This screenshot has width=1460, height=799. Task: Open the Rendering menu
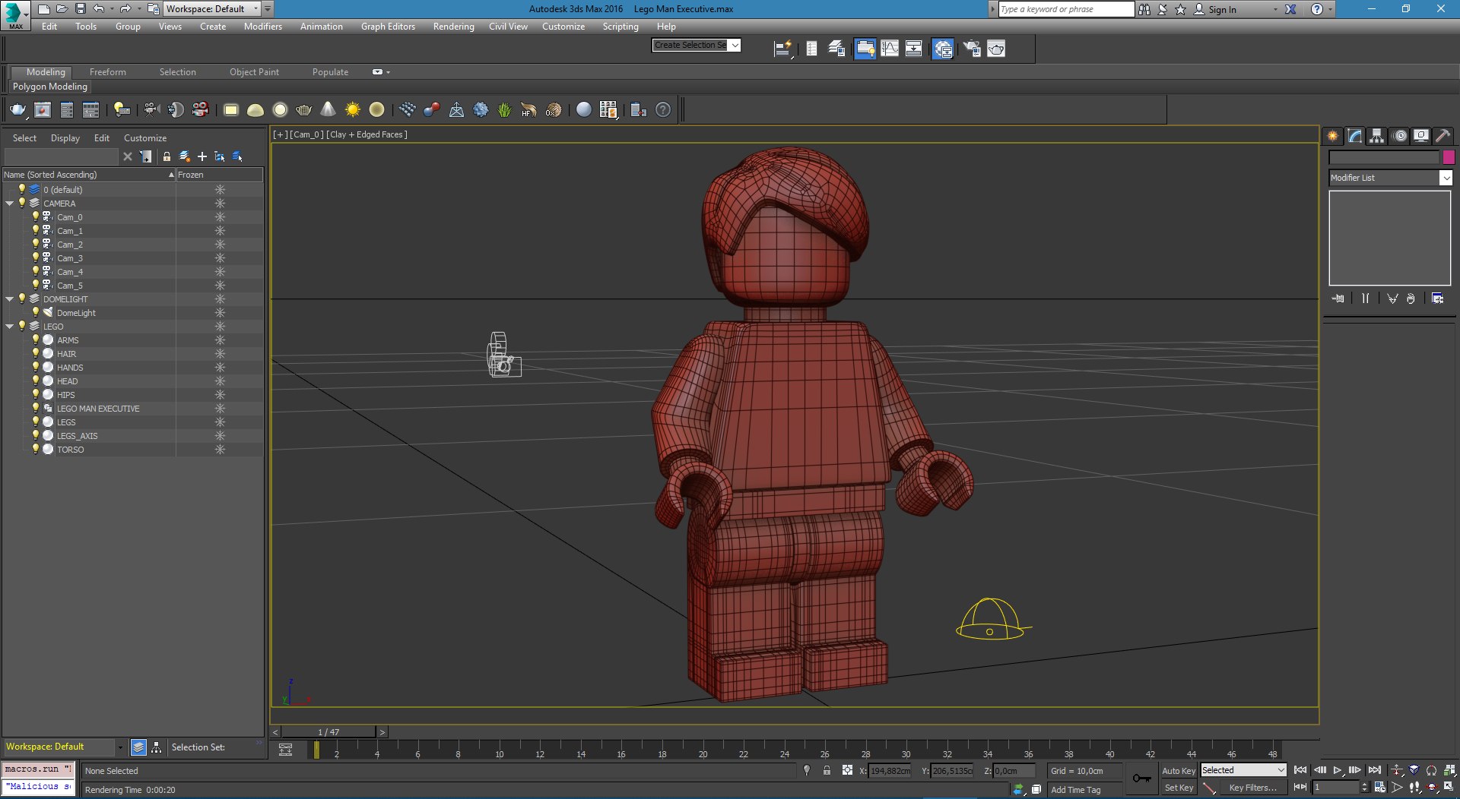[x=453, y=27]
